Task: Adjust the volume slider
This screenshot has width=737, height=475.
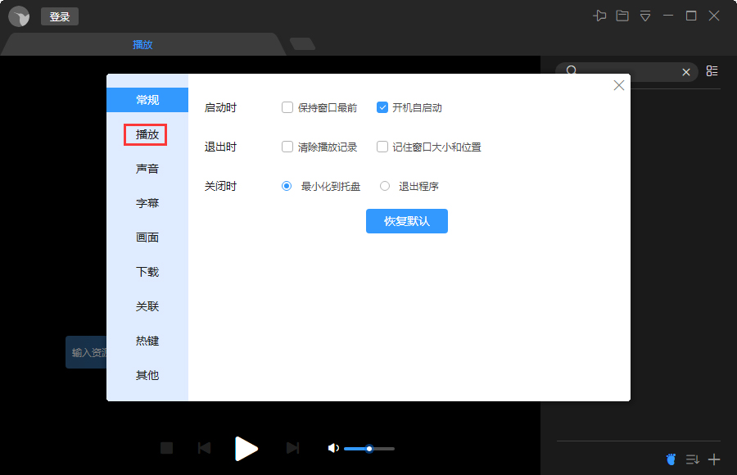Action: [x=369, y=448]
